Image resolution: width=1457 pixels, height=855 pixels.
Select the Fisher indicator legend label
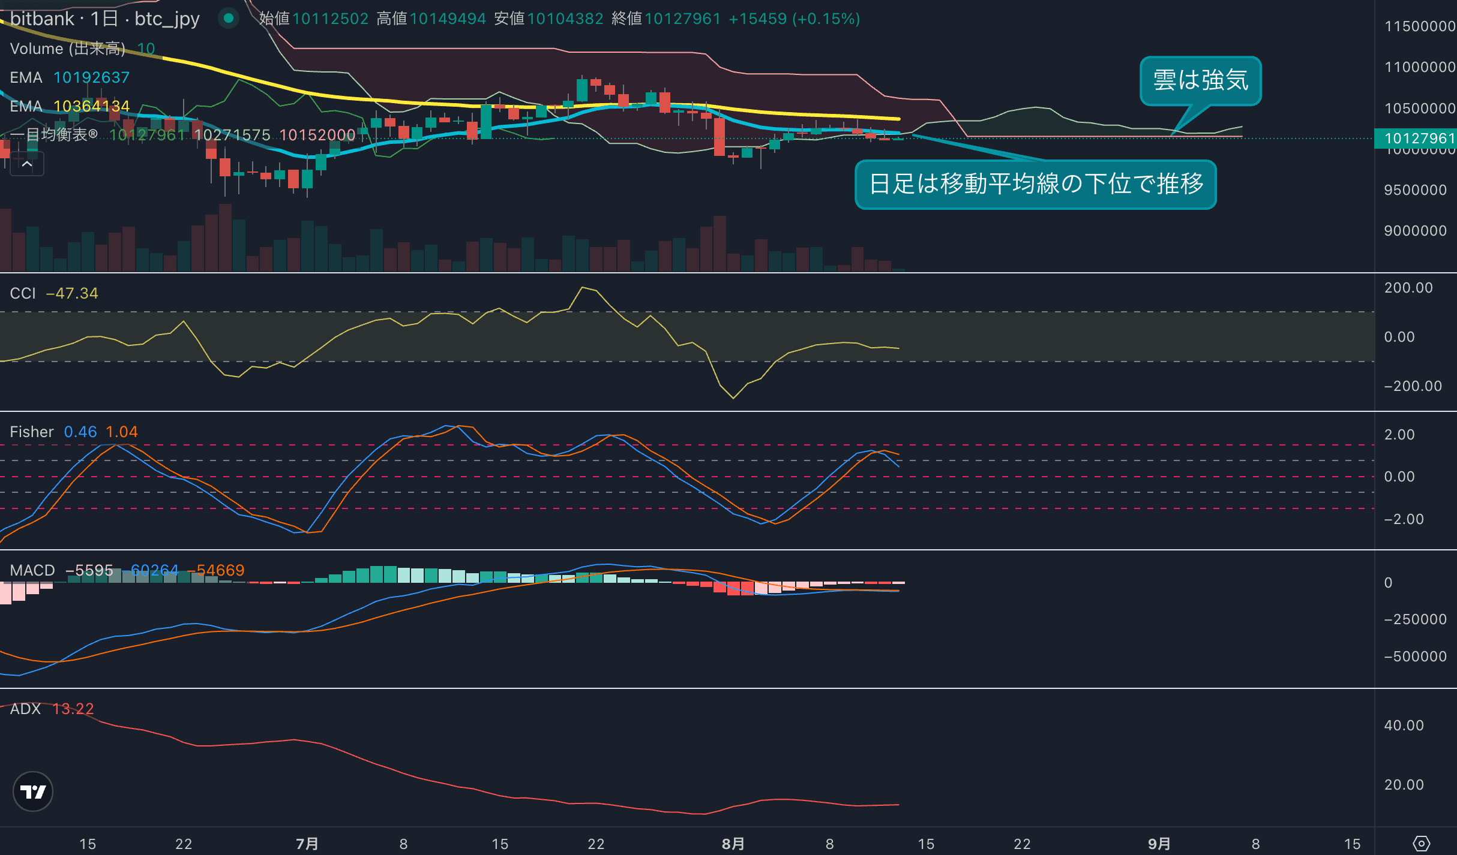pyautogui.click(x=32, y=432)
